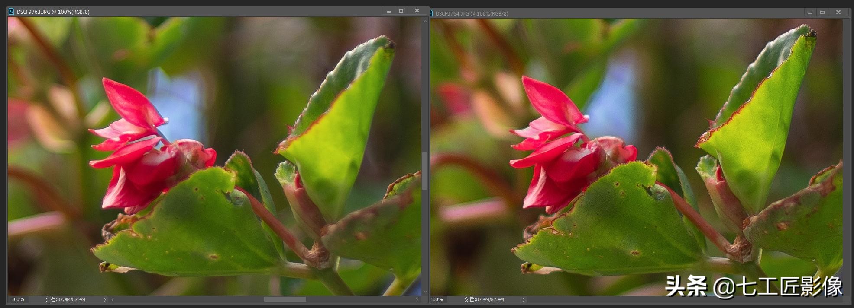The width and height of the screenshot is (854, 308).
Task: Close the DSCF9763.JPG document window
Action: pyautogui.click(x=417, y=11)
